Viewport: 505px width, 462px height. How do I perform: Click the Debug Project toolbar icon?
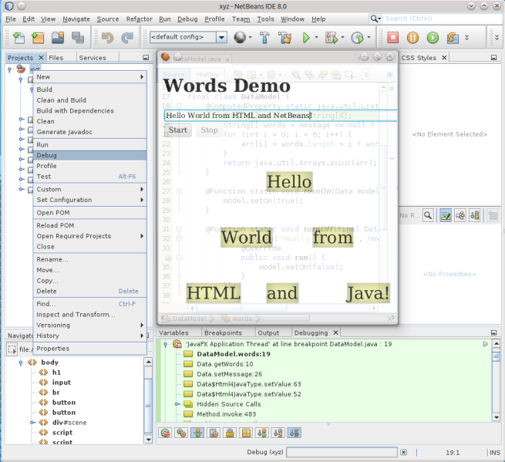point(332,38)
